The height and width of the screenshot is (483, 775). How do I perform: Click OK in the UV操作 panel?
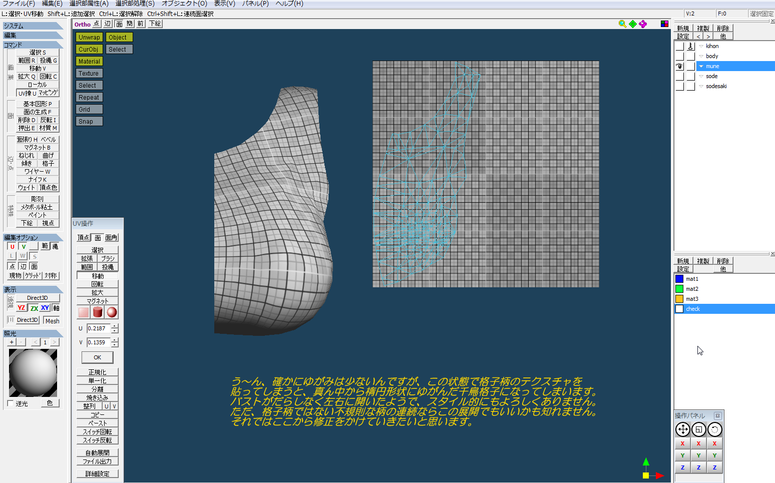pos(97,357)
